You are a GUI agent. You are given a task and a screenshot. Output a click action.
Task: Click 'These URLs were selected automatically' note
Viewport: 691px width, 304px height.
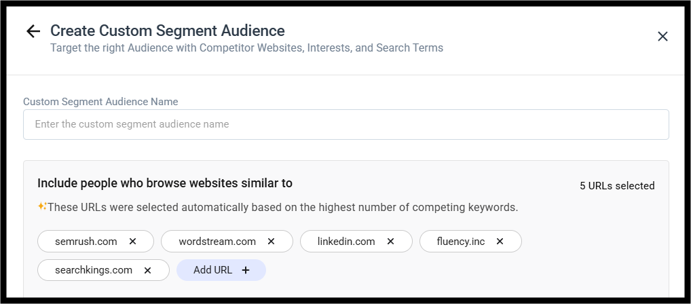pos(283,207)
